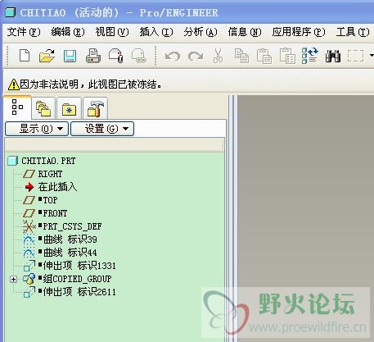
Task: Create a new file with the New icon
Action: pos(25,56)
